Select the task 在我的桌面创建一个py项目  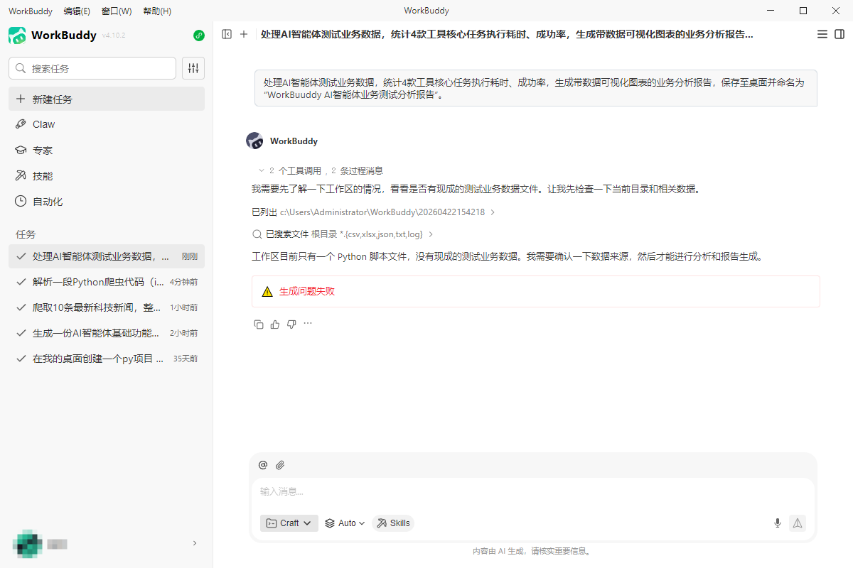(107, 359)
